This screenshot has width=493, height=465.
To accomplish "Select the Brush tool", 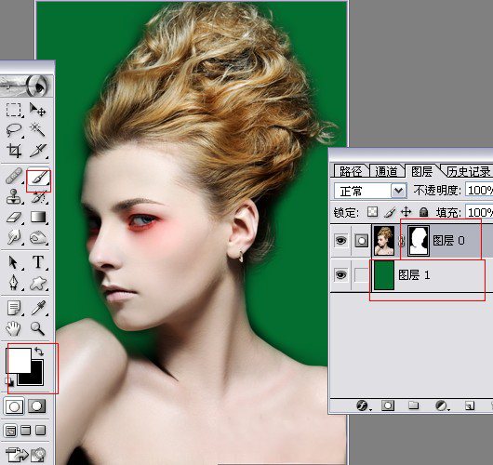I will coord(38,179).
